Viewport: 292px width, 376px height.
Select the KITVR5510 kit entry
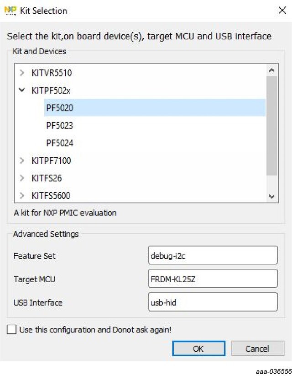click(52, 73)
